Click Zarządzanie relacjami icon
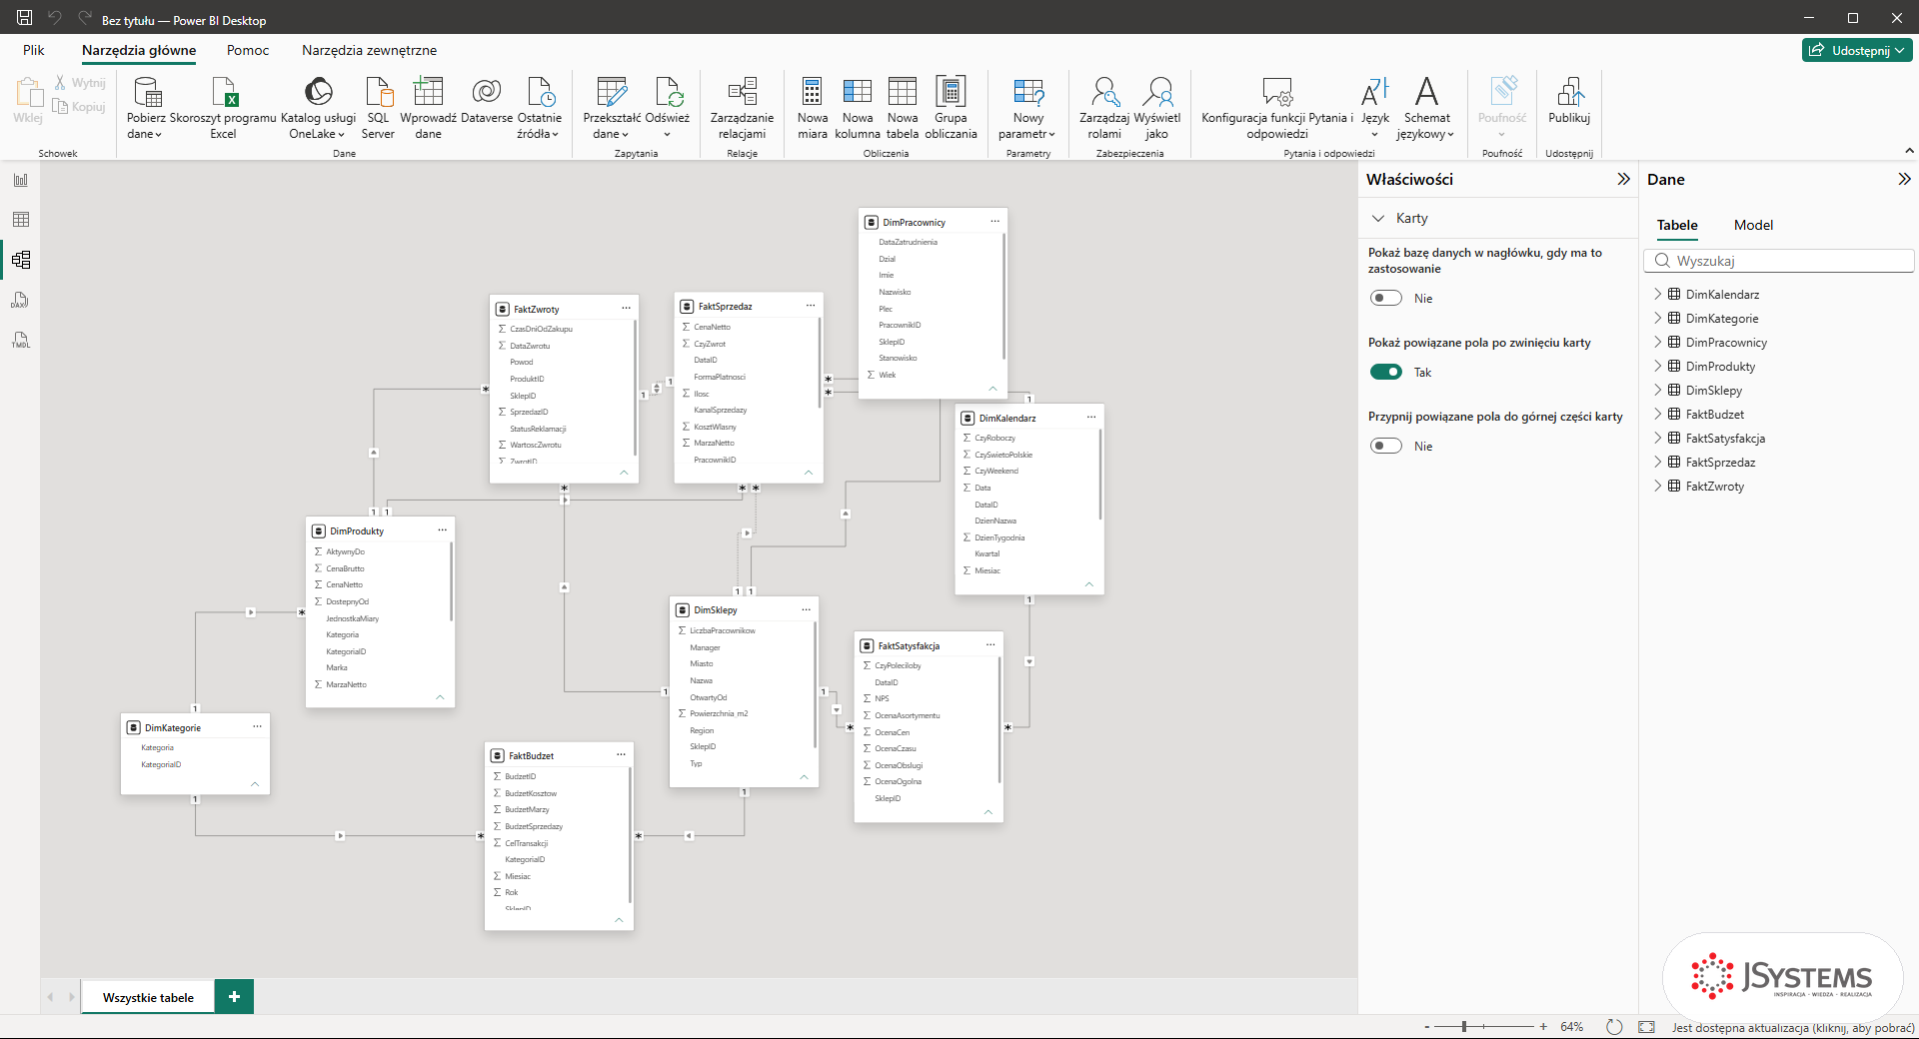The height and width of the screenshot is (1039, 1919). [x=742, y=108]
